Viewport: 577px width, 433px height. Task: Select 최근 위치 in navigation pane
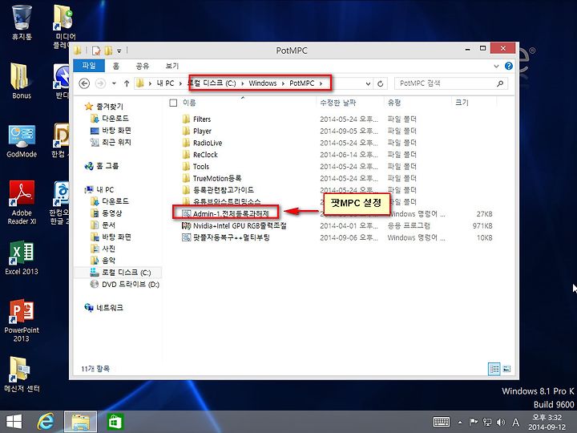111,142
